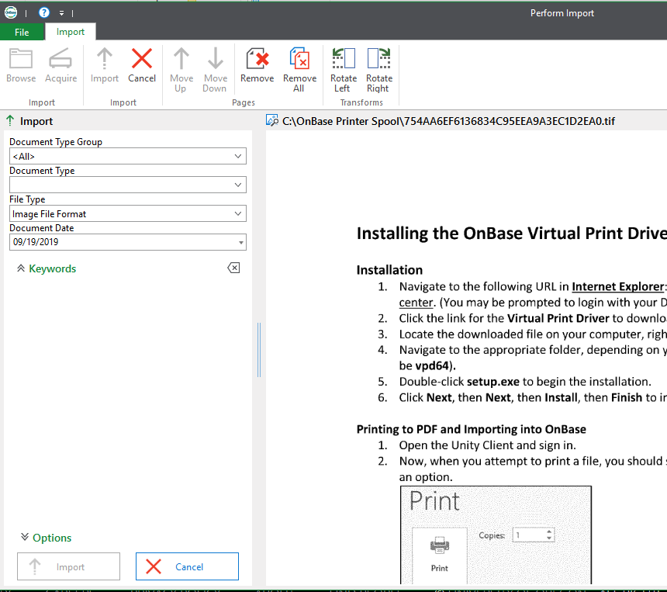The width and height of the screenshot is (667, 592).
Task: Open the Document Date calendar arrow
Action: pos(240,243)
